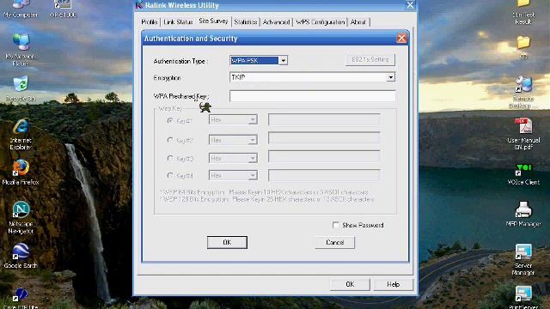The width and height of the screenshot is (550, 309).
Task: Open the Key#1 Hex format dropdown
Action: pos(253,120)
